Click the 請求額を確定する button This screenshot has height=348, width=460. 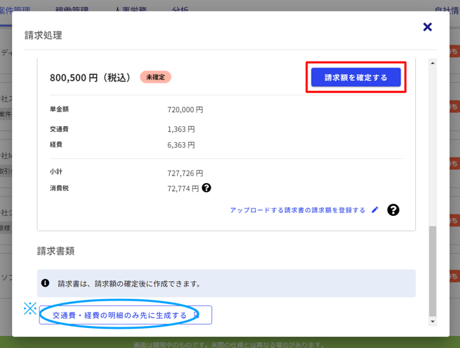click(x=356, y=77)
